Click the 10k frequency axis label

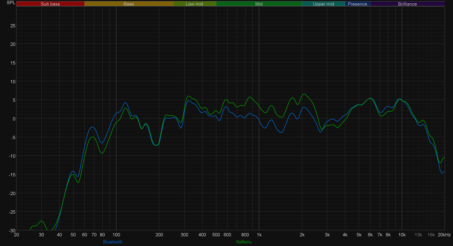tap(402, 235)
